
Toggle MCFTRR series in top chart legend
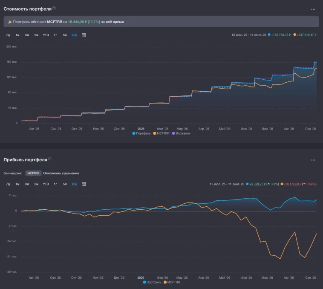(161, 133)
